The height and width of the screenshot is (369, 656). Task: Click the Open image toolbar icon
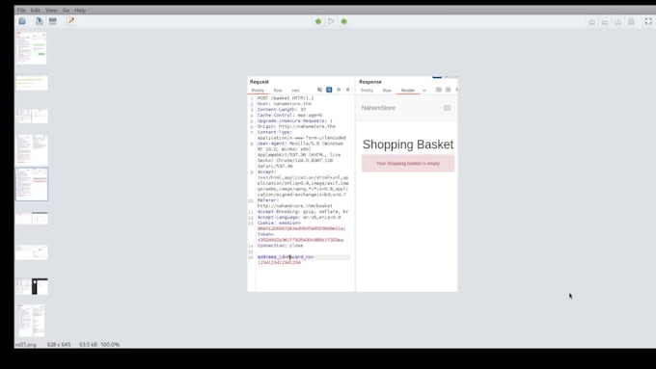point(22,21)
